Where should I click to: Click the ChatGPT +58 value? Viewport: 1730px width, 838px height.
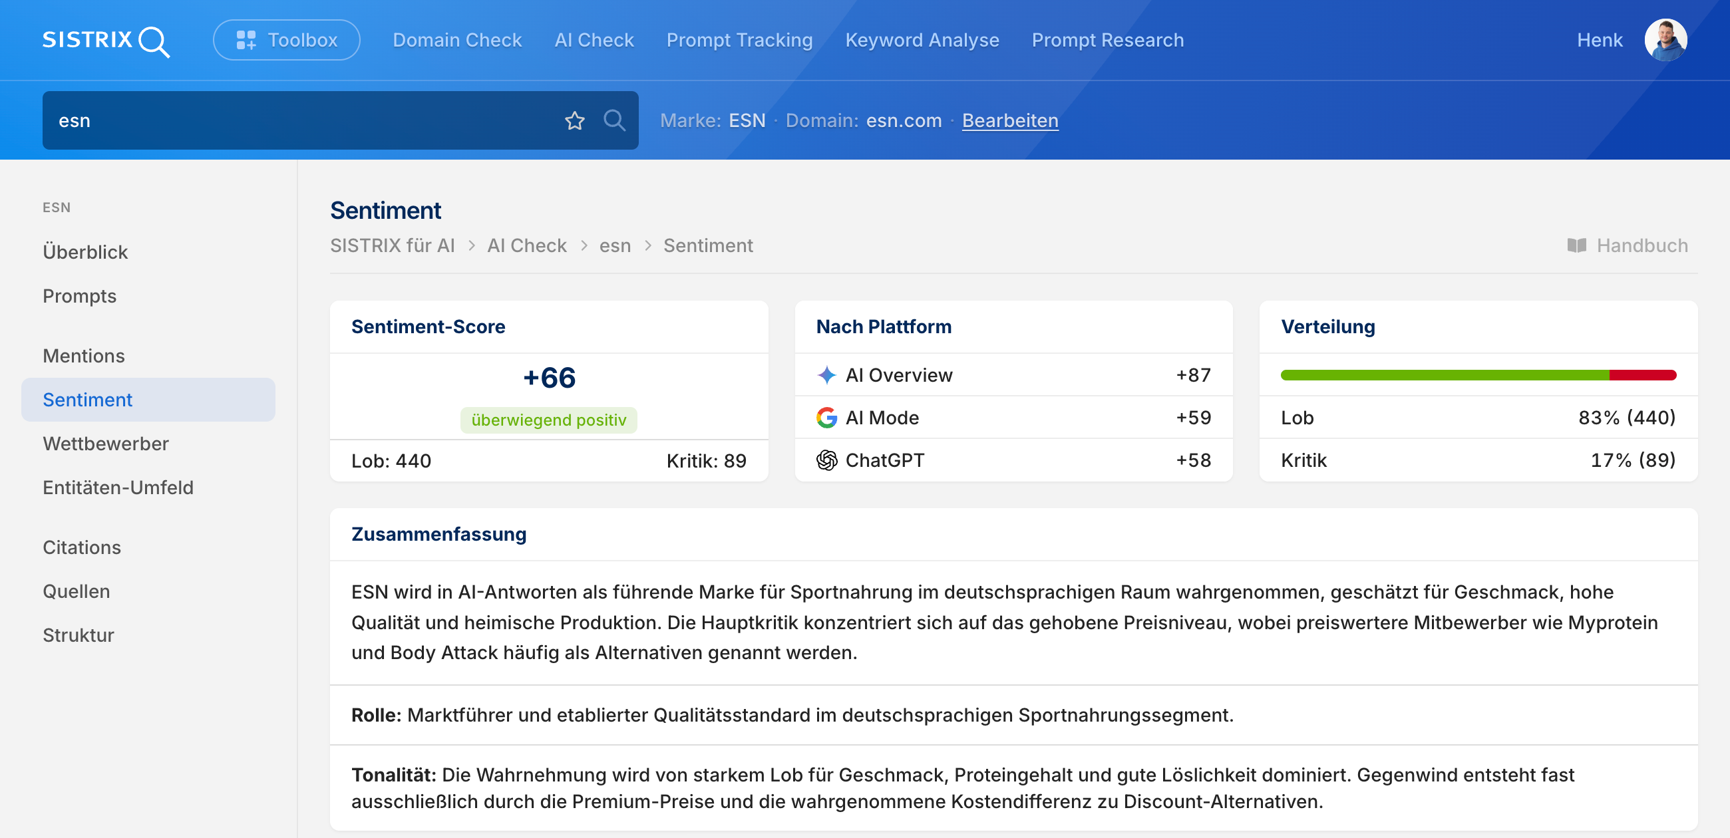pos(1194,461)
